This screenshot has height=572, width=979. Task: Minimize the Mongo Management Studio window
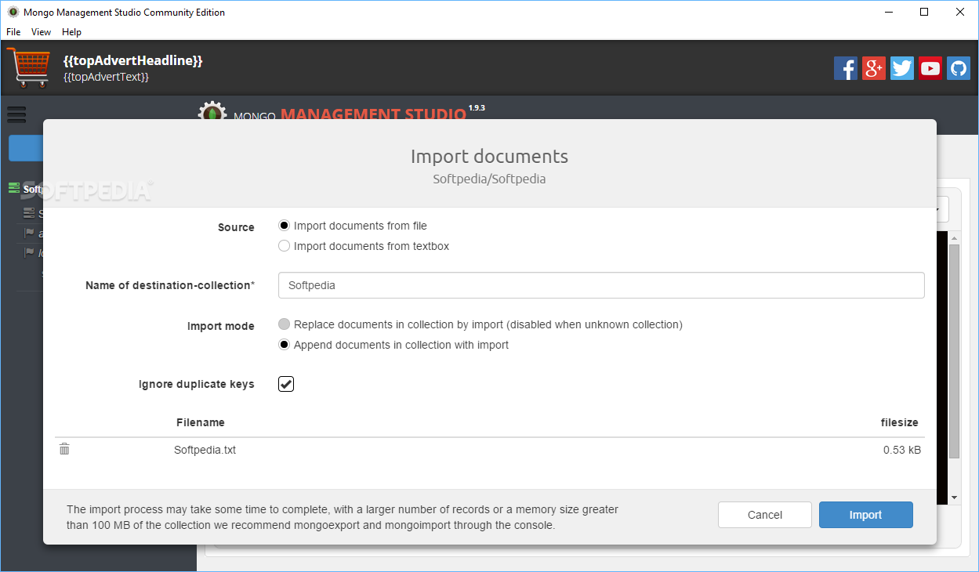tap(889, 12)
